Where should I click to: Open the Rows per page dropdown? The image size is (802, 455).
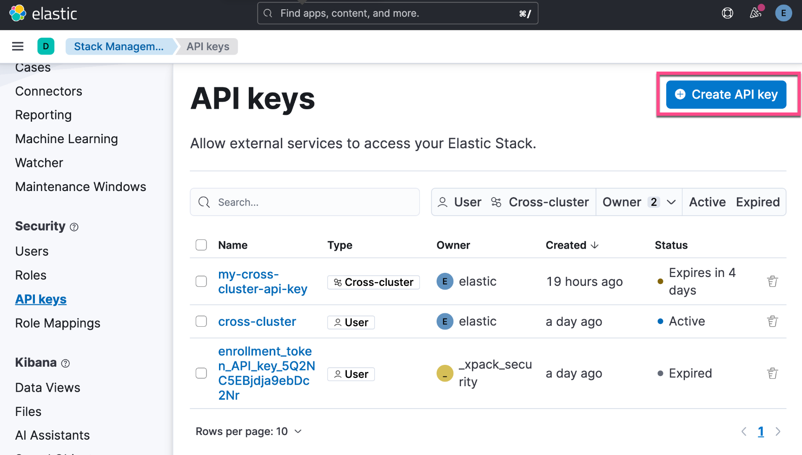249,431
